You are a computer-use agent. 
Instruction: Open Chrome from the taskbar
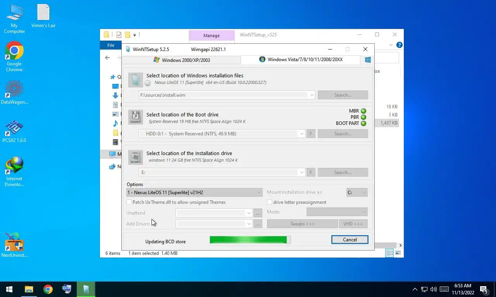48,289
